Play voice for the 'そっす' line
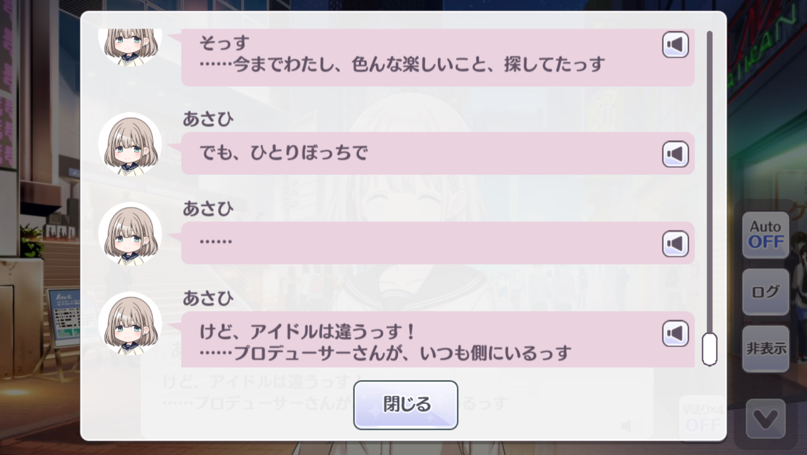 pyautogui.click(x=675, y=44)
